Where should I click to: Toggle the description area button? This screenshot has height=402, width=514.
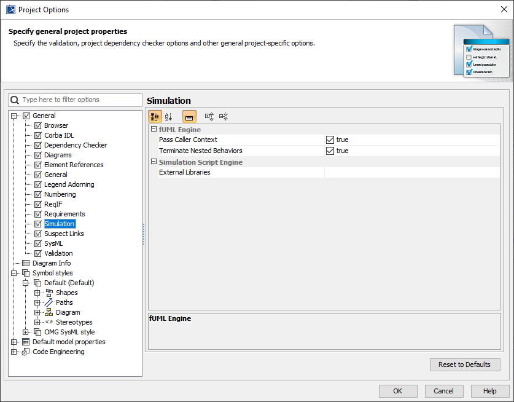click(189, 116)
